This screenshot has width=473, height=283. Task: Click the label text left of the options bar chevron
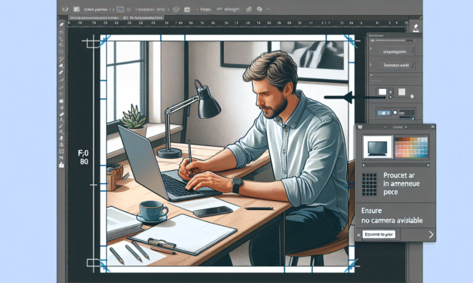click(x=151, y=9)
